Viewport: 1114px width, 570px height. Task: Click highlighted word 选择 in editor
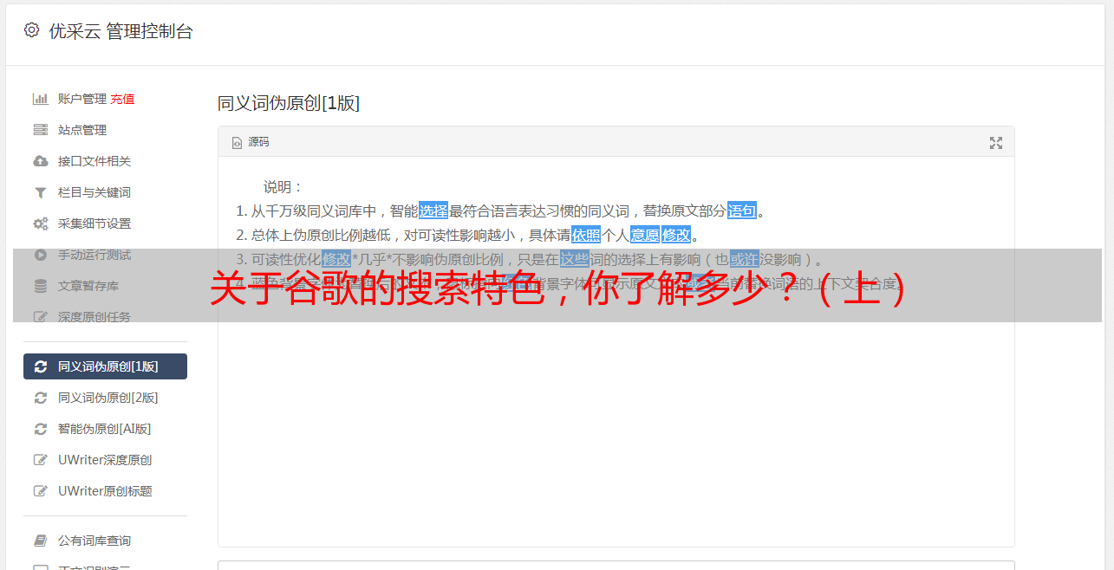[x=433, y=211]
